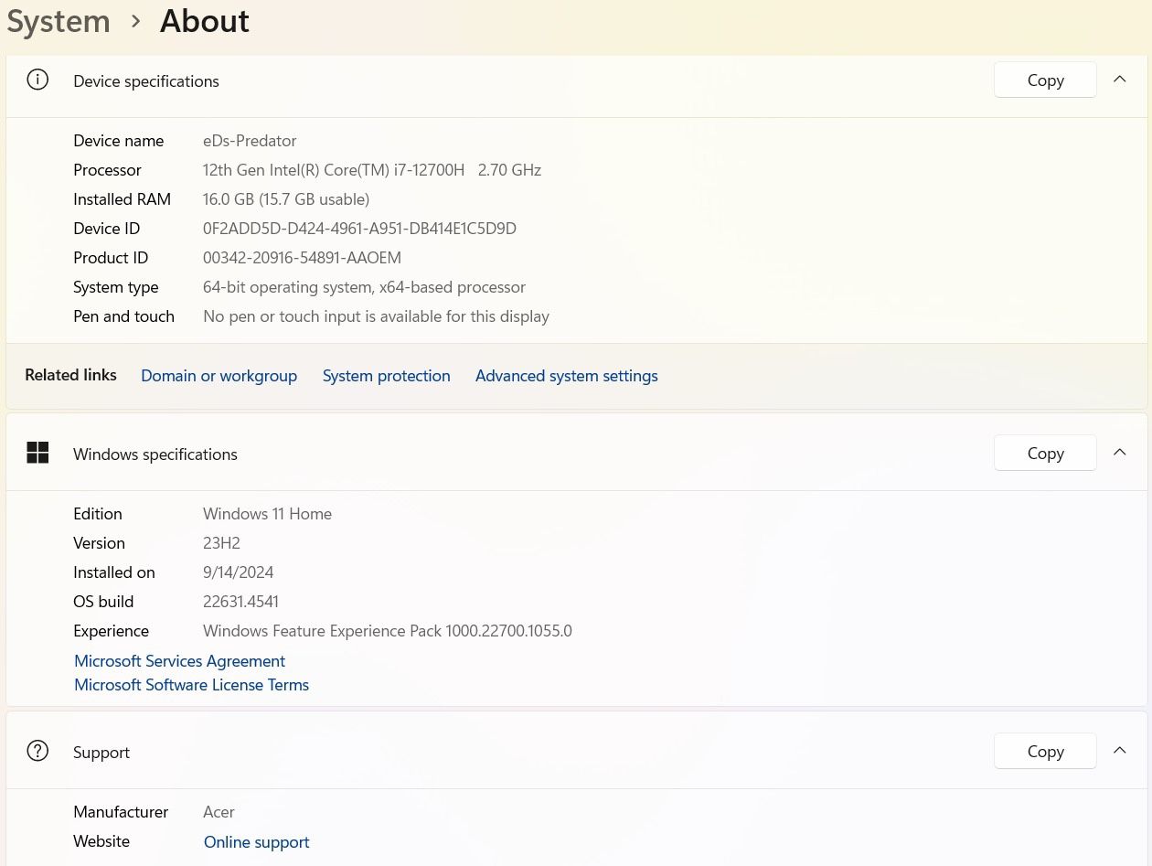The image size is (1152, 866).
Task: Open the Microsoft Software License Terms
Action: pos(191,685)
